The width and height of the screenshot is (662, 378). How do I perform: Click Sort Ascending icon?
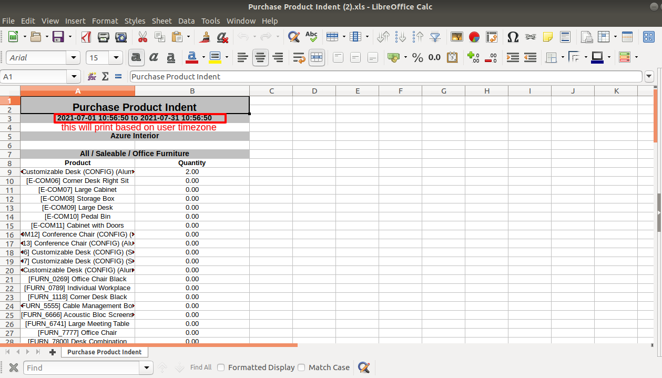point(401,37)
